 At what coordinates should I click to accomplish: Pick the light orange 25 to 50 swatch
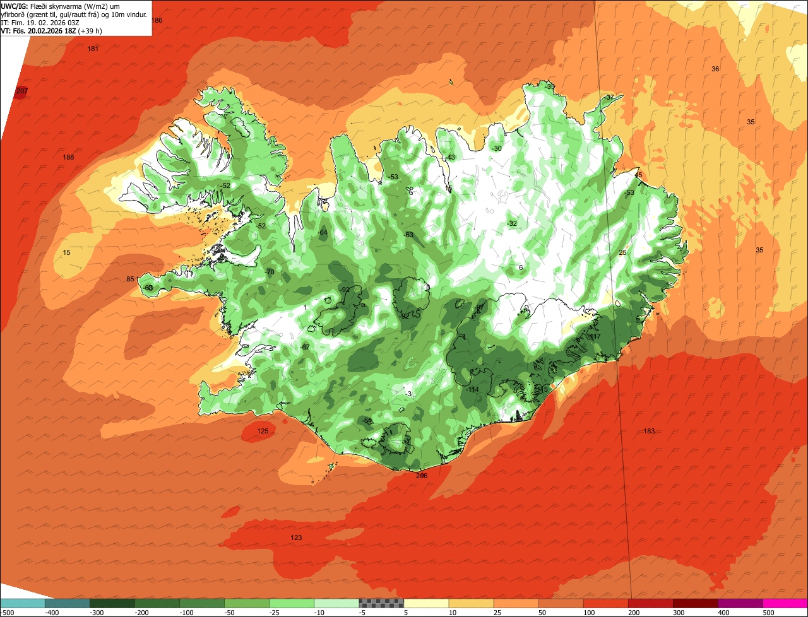516,603
